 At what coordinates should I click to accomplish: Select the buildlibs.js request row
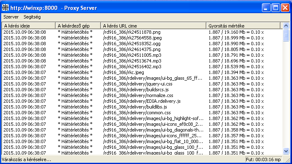[x=142, y=107]
